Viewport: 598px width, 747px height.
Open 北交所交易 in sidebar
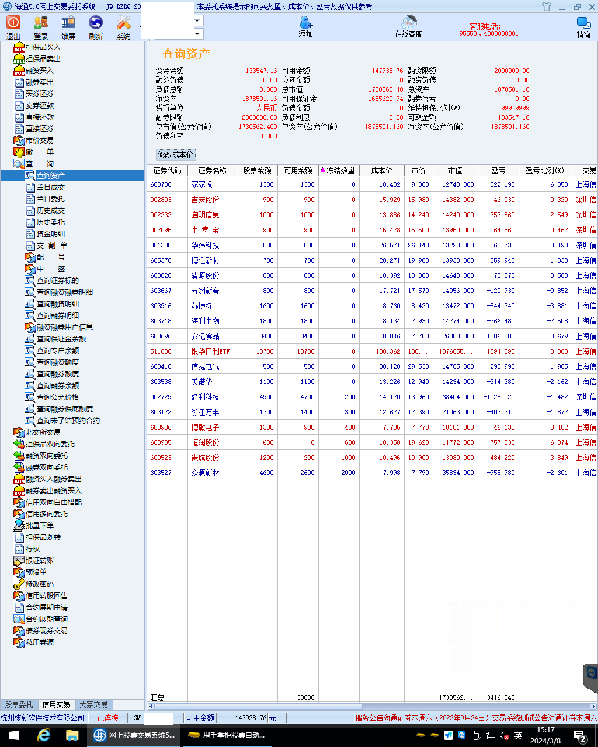(43, 432)
